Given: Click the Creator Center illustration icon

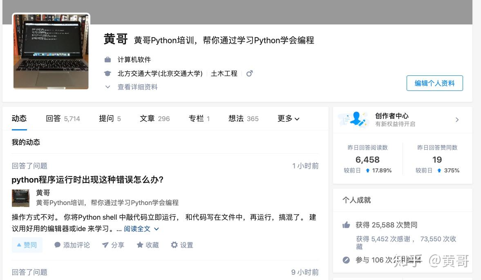Looking at the screenshot, I should click(352, 119).
